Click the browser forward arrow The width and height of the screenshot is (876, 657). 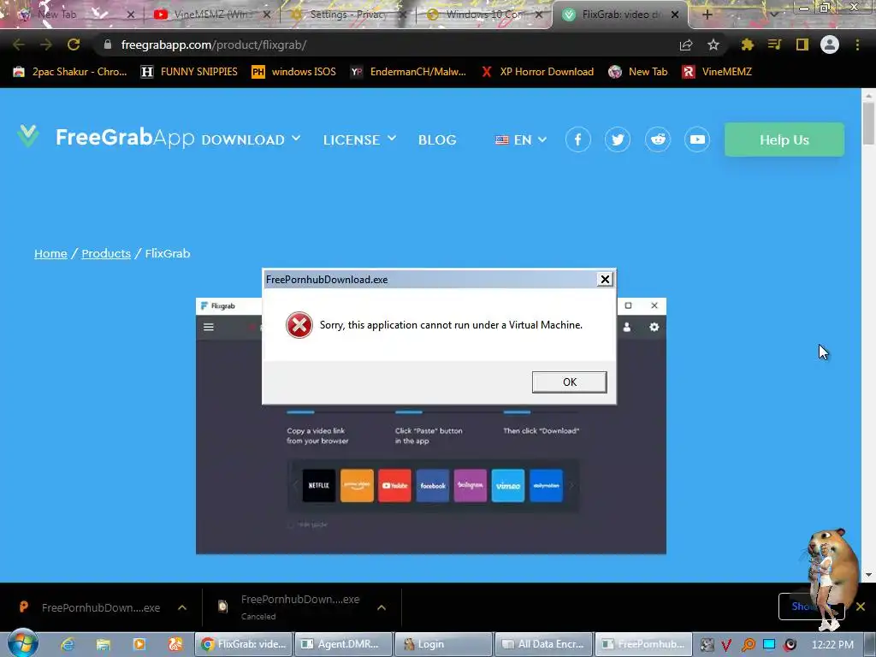(46, 44)
